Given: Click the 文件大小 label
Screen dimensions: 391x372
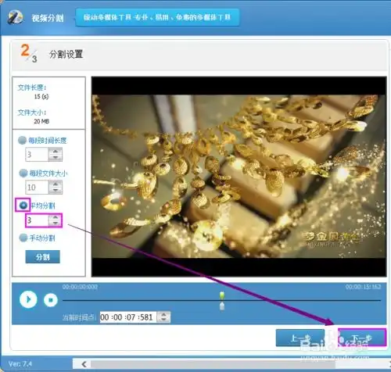Looking at the screenshot, I should [x=32, y=113].
